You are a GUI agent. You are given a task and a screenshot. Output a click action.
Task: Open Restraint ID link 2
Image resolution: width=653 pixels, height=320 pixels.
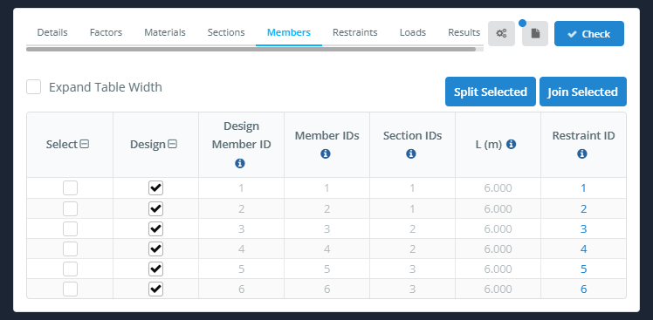[583, 208]
